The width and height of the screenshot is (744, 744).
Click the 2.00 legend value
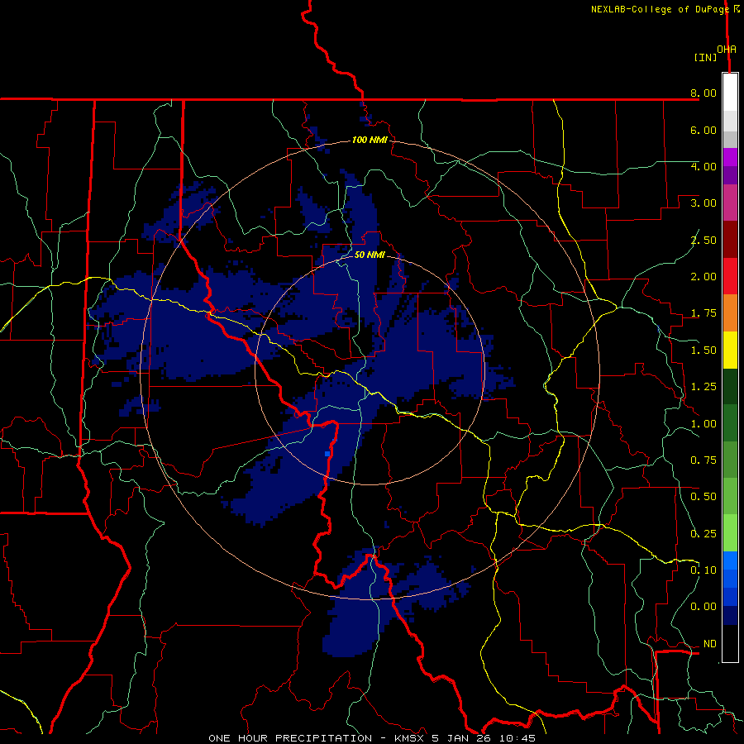(x=703, y=277)
